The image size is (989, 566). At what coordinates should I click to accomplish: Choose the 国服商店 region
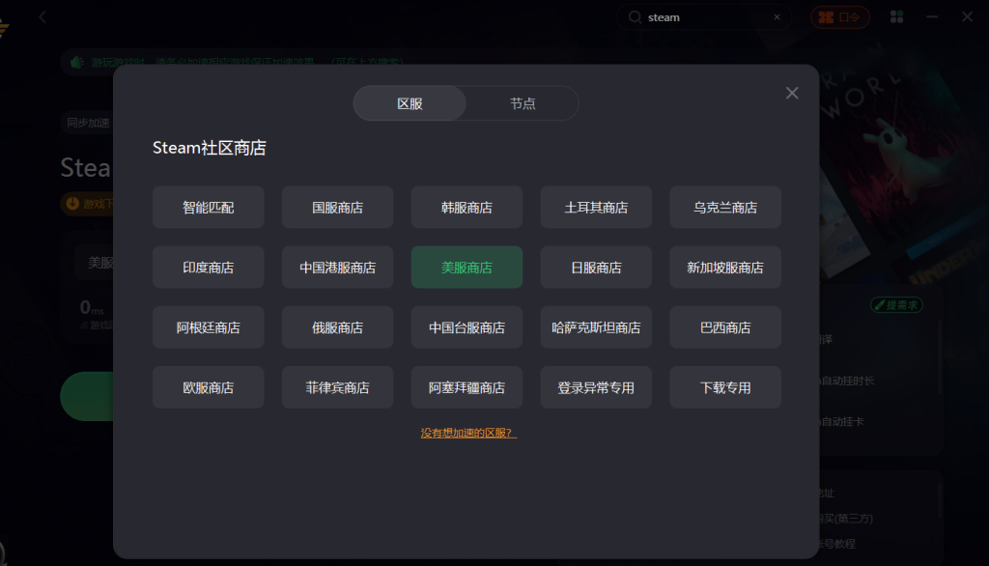[x=337, y=207]
